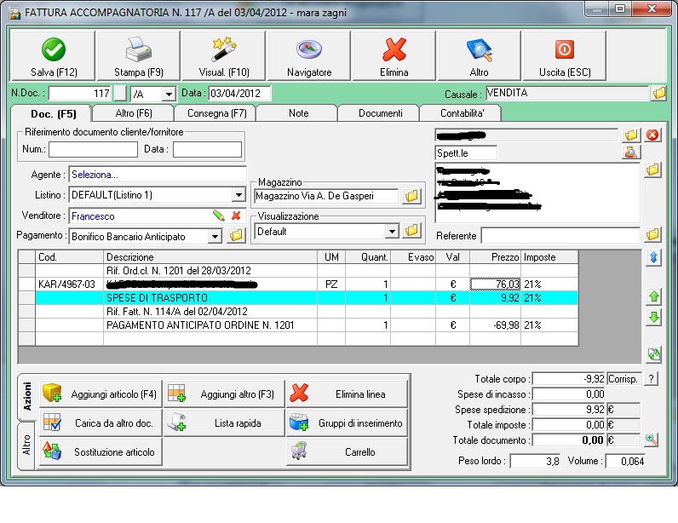Edit Venditore with pencil icon
The height and width of the screenshot is (523, 678).
tap(219, 216)
